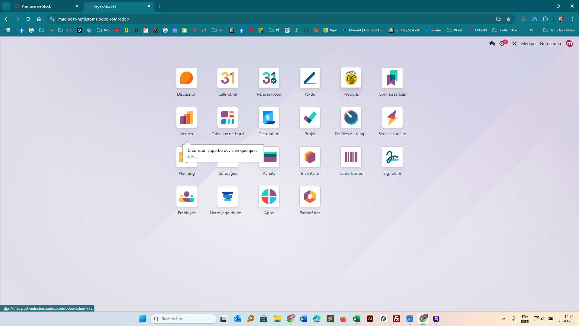Go back to previous page
Viewport: 579px width, 326px height.
click(x=7, y=19)
